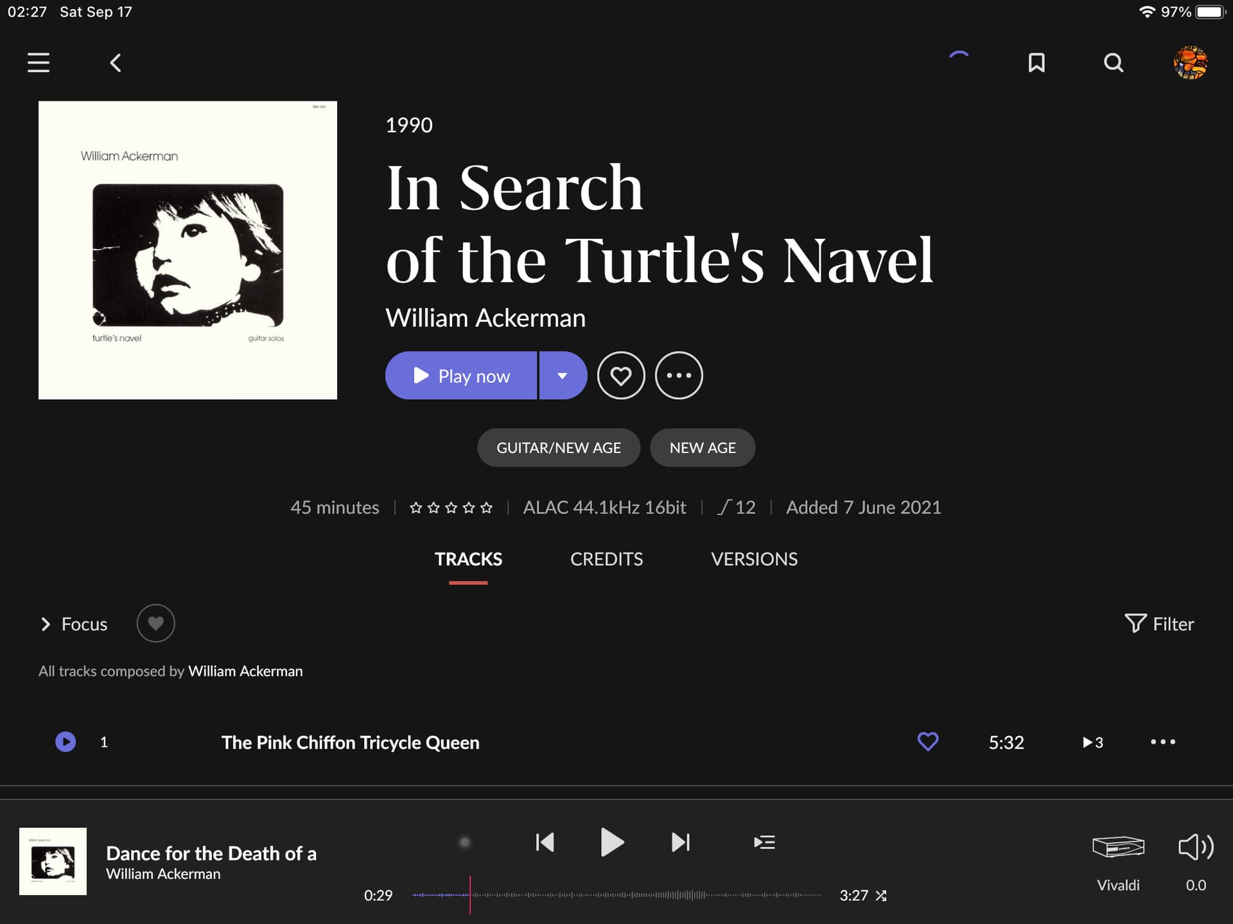The image size is (1233, 924).
Task: Select the Vivaldi audio zone icon
Action: [1118, 847]
